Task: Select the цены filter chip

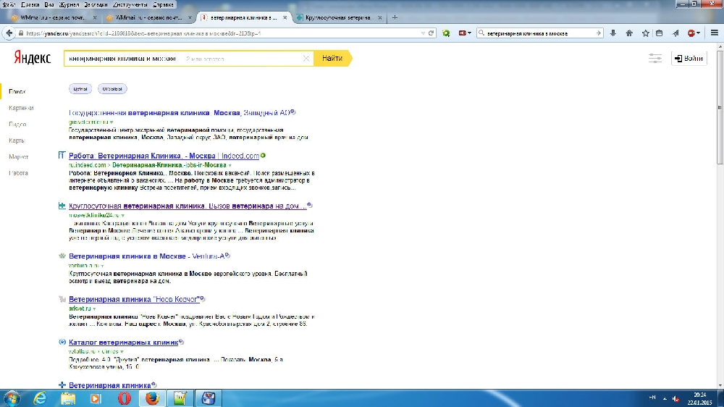Action: point(80,88)
